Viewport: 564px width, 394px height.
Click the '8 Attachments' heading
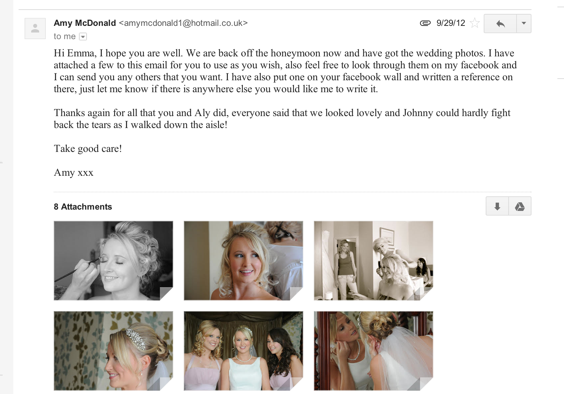[83, 207]
